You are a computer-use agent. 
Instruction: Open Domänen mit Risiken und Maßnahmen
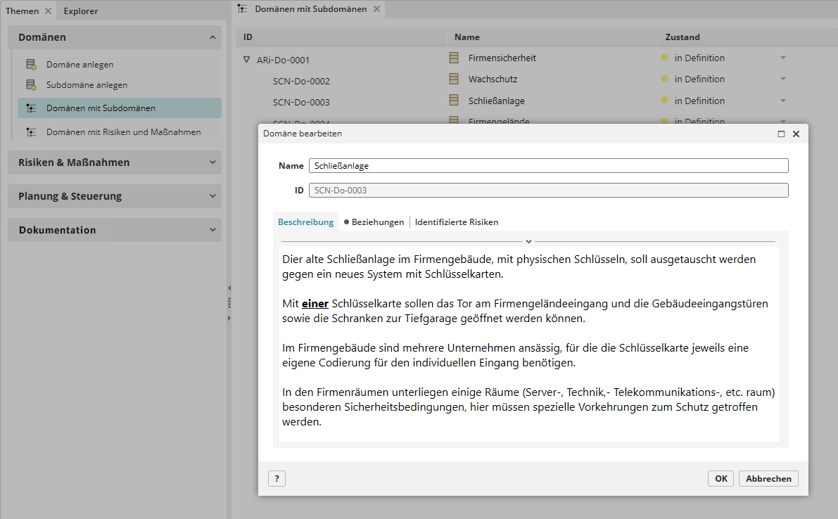pos(123,132)
